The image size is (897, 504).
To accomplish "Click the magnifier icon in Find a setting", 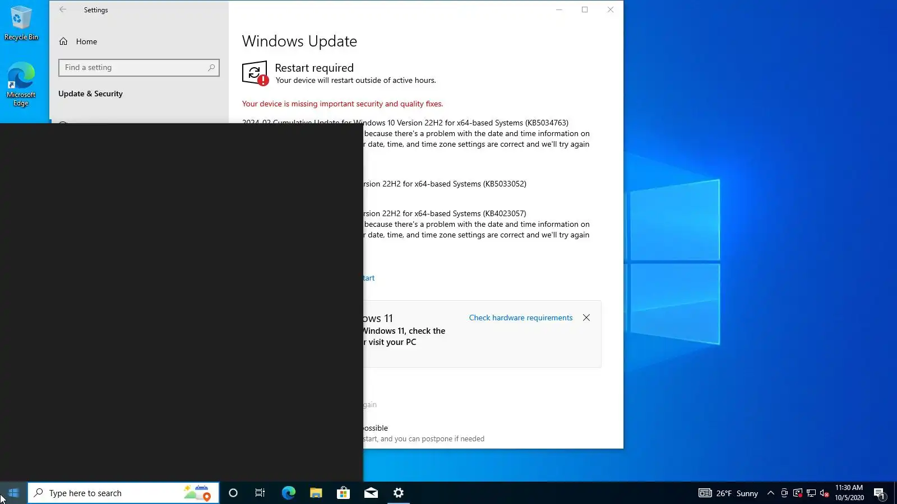I will (211, 68).
